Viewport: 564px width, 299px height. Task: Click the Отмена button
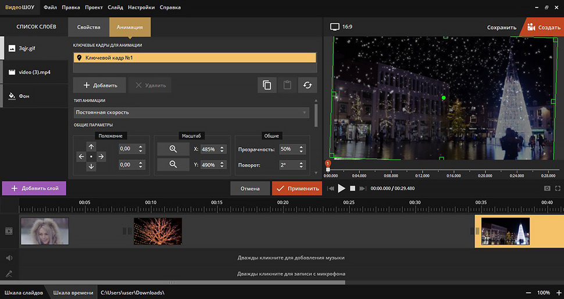pyautogui.click(x=250, y=188)
